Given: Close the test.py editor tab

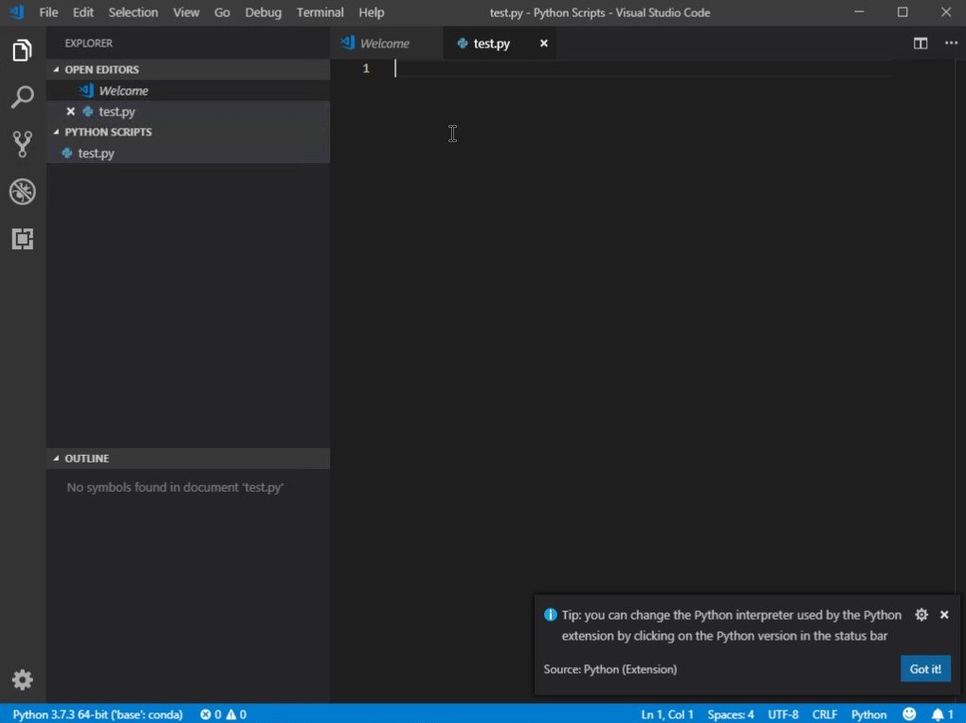Looking at the screenshot, I should coord(544,43).
